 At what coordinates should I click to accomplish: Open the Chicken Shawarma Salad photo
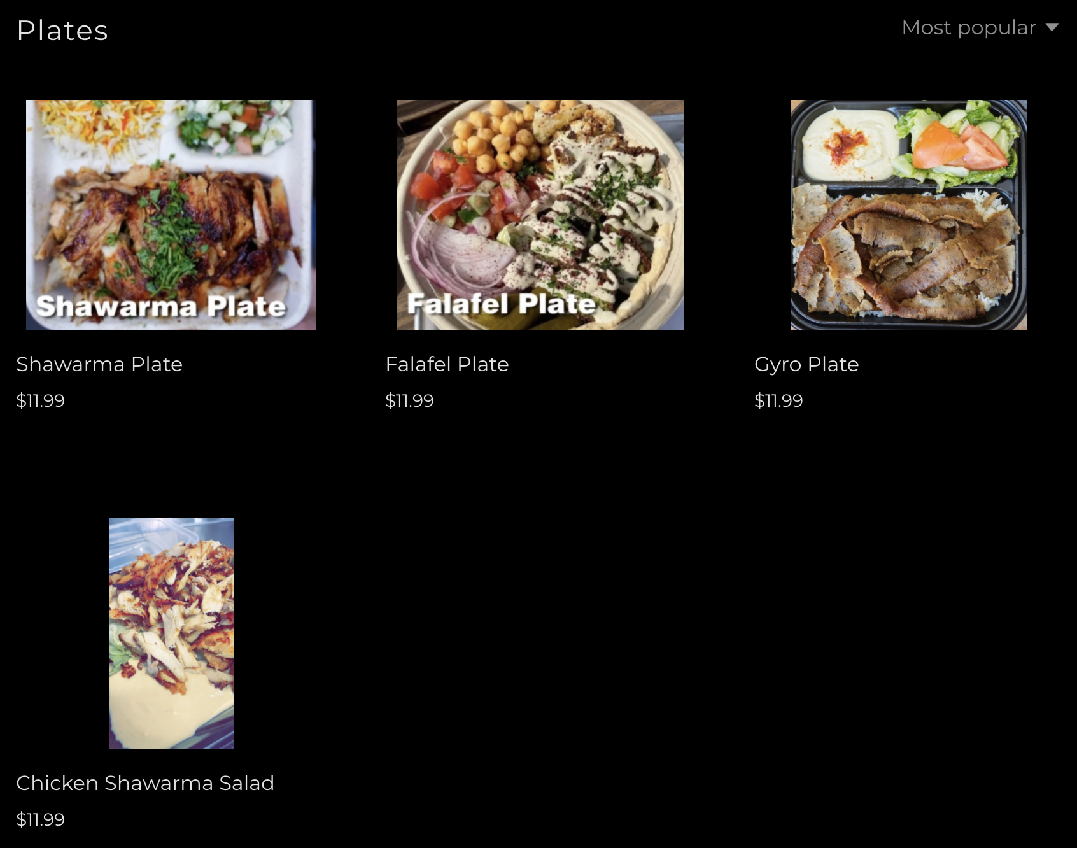tap(171, 633)
